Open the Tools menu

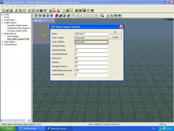(x=28, y=6)
